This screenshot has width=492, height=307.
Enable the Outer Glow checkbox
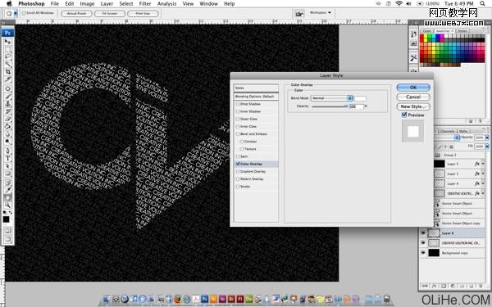coord(238,119)
